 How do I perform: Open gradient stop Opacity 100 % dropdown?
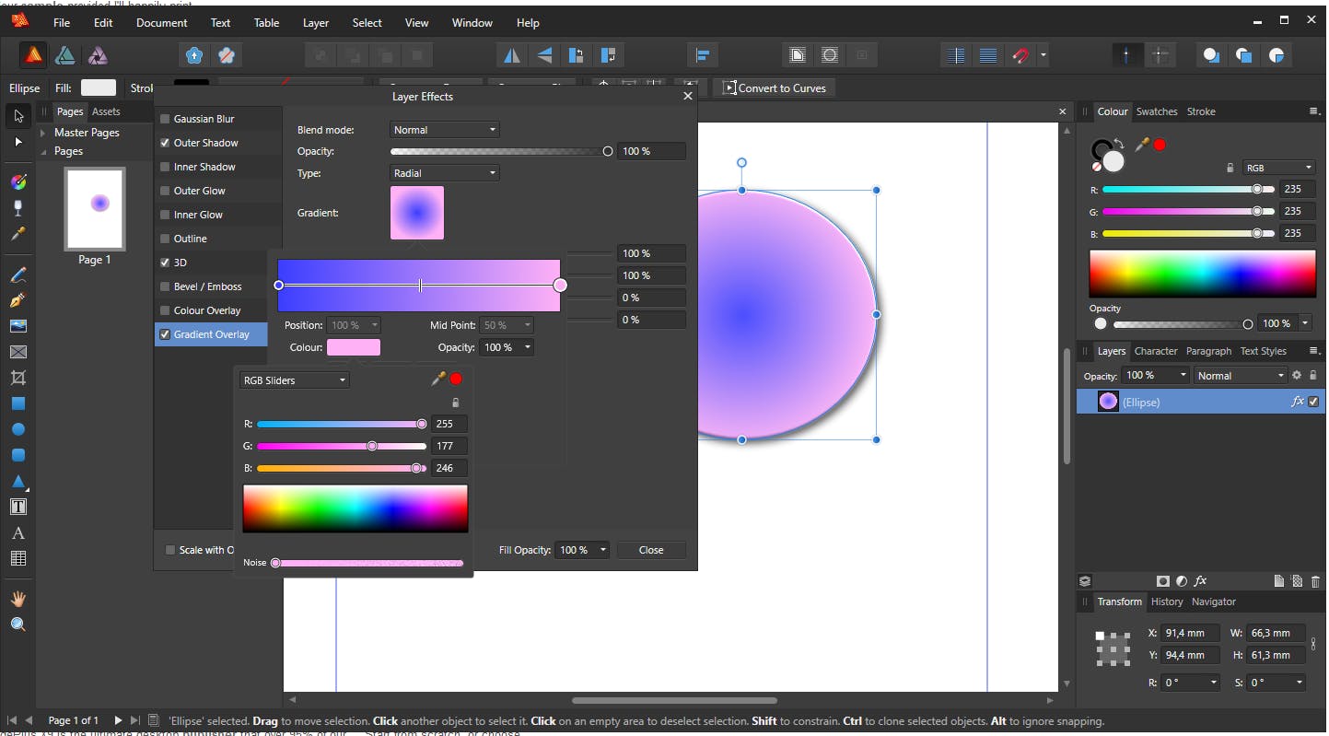[x=507, y=347]
